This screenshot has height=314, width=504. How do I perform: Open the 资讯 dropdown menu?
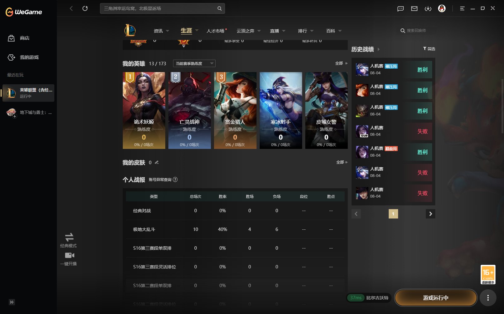[x=161, y=31]
